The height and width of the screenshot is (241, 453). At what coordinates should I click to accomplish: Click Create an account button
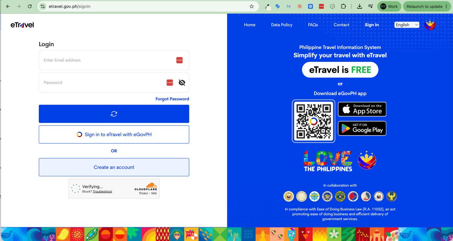[x=114, y=167]
